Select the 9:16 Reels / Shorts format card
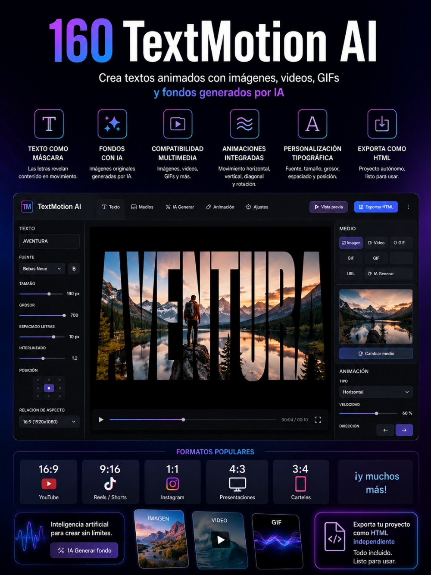This screenshot has width=431, height=575. point(110,482)
